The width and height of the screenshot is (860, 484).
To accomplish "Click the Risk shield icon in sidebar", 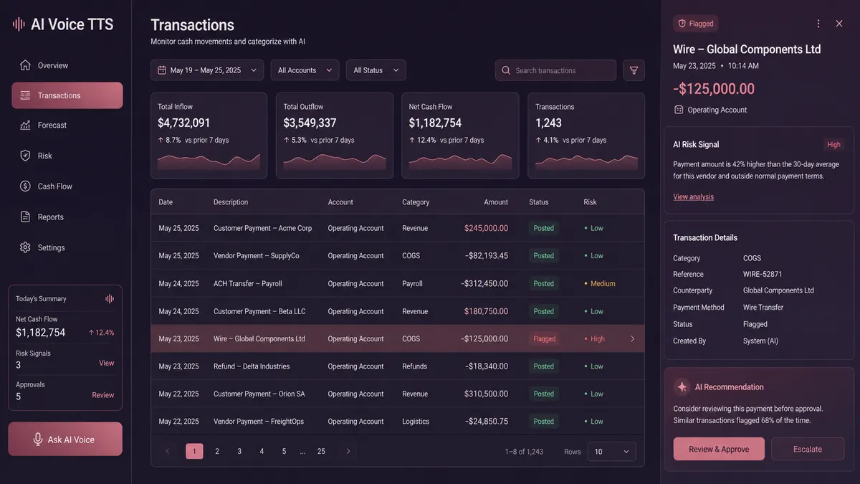I will (x=25, y=156).
